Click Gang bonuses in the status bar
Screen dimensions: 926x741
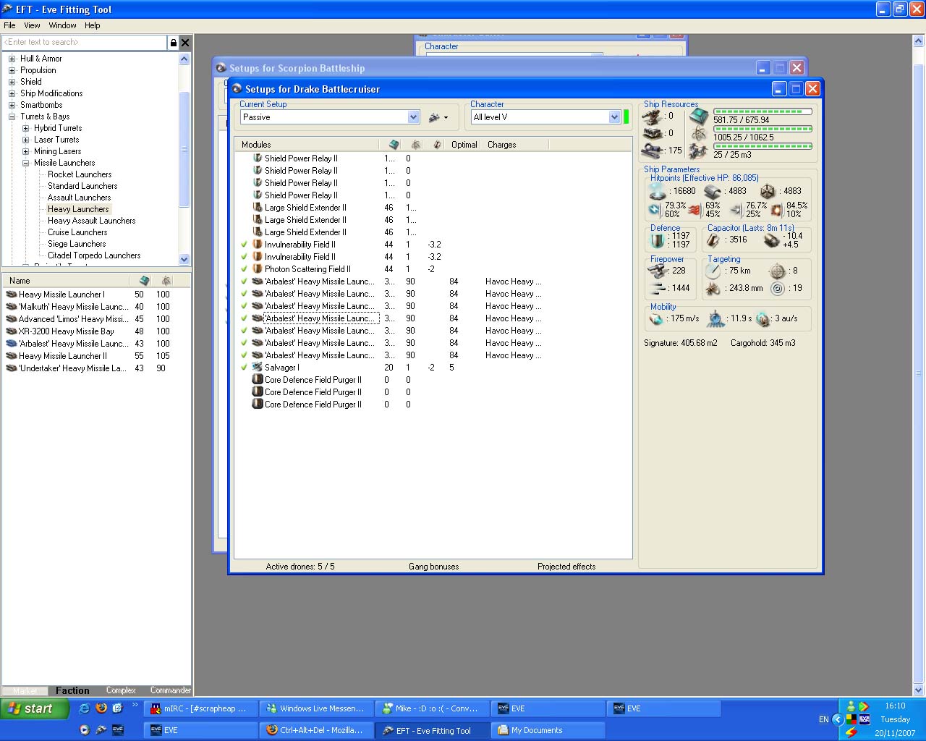[433, 567]
